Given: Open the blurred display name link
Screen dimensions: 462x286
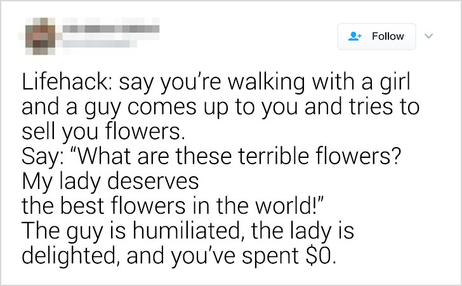Looking at the screenshot, I should pyautogui.click(x=111, y=29).
